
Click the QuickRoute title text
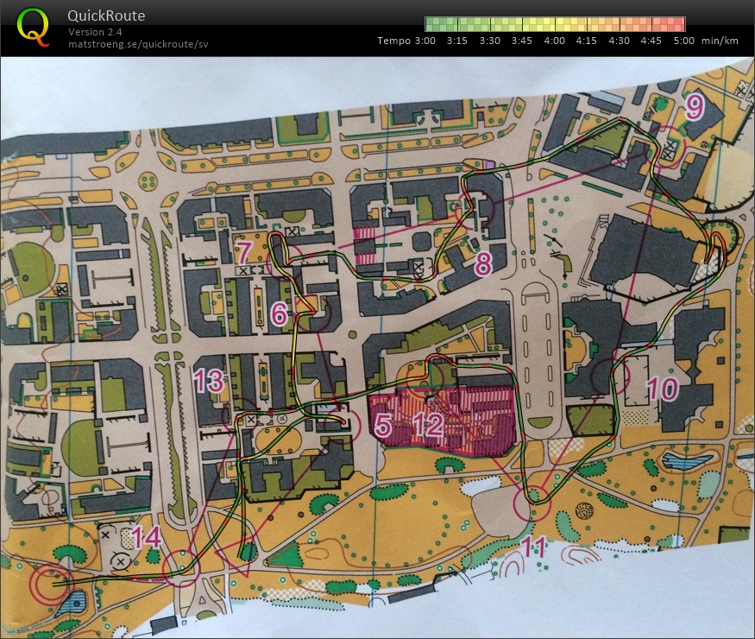pos(106,16)
